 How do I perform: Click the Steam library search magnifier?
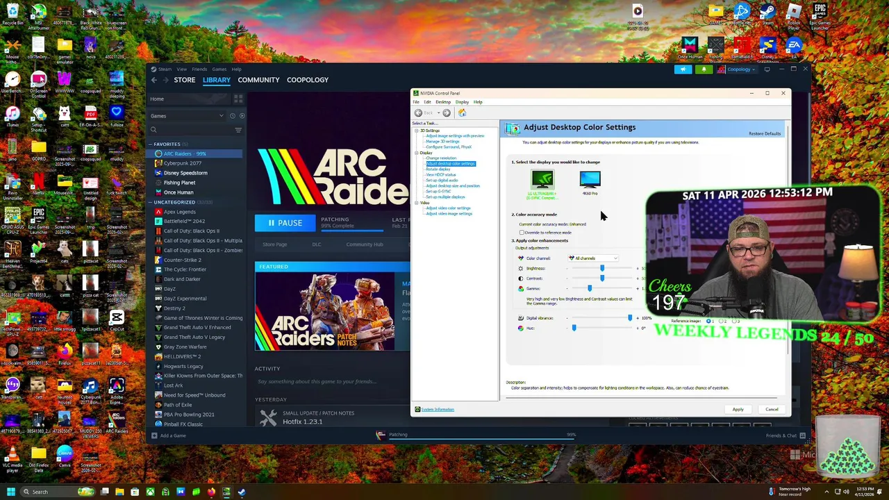click(x=153, y=130)
